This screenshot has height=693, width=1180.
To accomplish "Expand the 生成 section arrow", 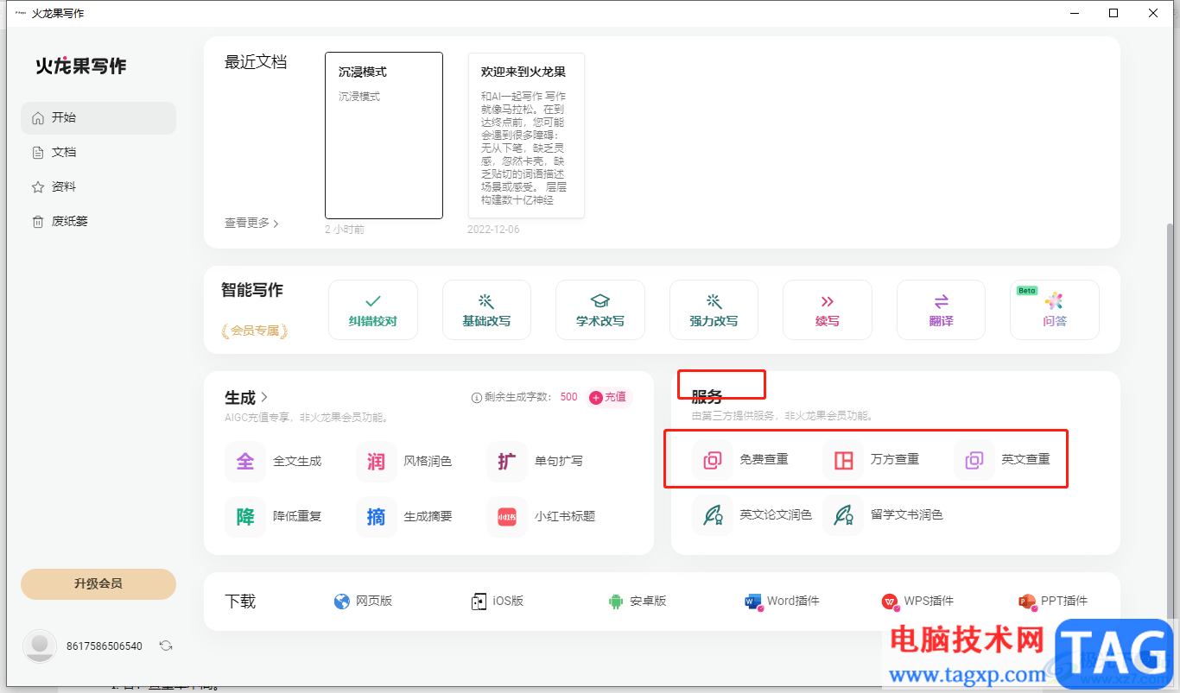I will [x=264, y=398].
